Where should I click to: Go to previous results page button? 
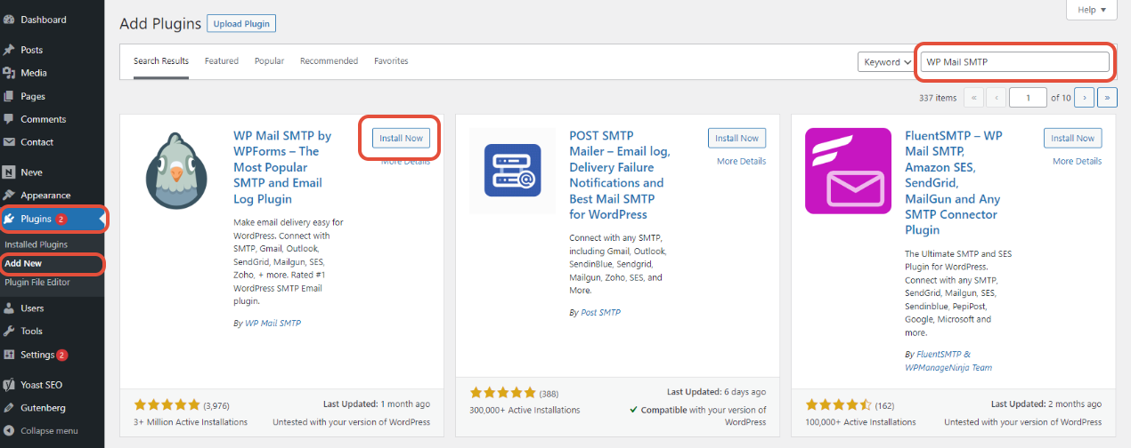tap(997, 98)
